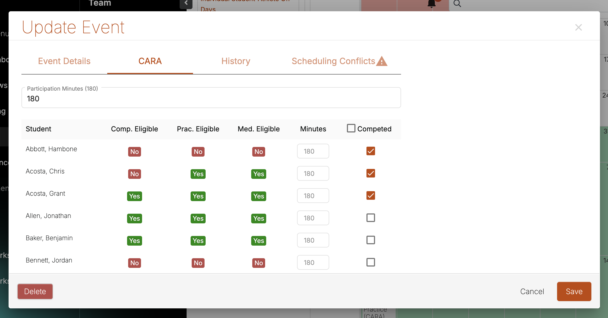Viewport: 608px width, 318px height.
Task: Save the event changes
Action: click(x=574, y=291)
